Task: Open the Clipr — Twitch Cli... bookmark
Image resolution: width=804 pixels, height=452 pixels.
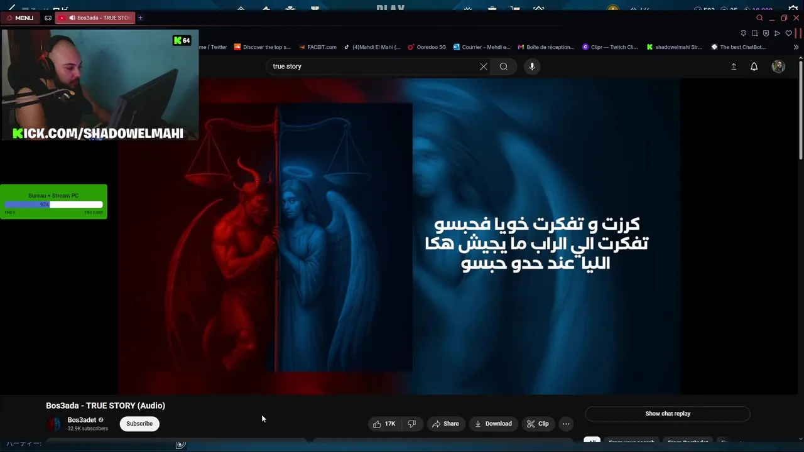Action: (610, 47)
